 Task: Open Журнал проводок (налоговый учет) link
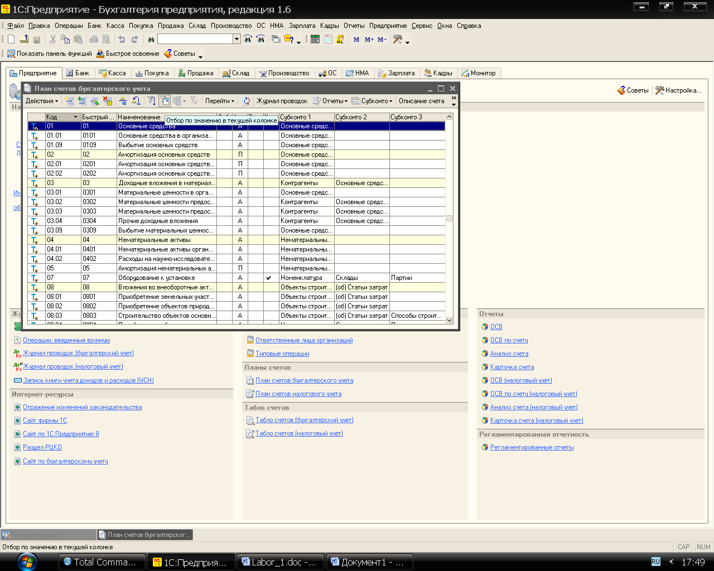pyautogui.click(x=73, y=367)
